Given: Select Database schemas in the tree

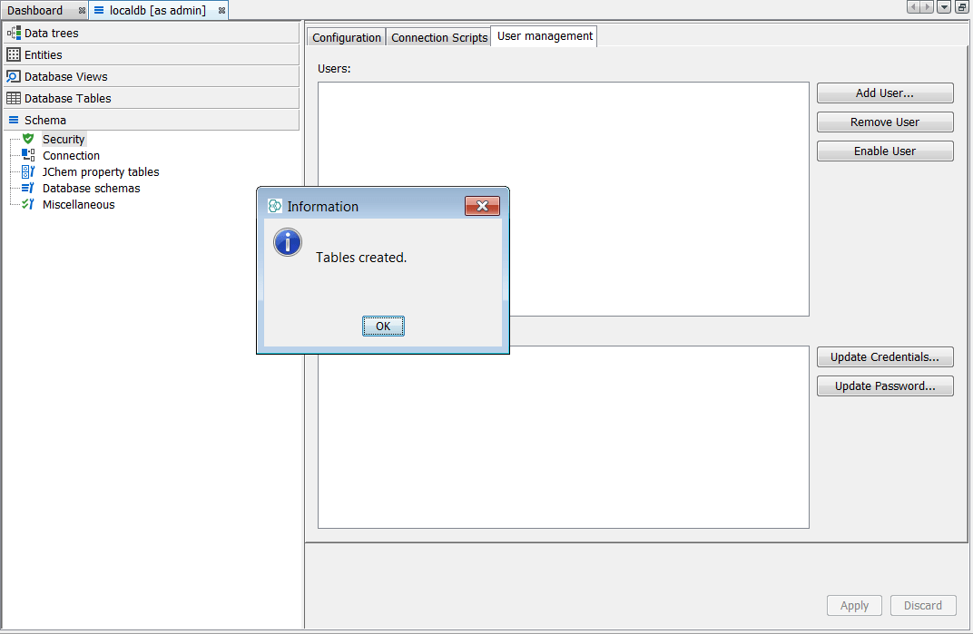Looking at the screenshot, I should coord(91,188).
